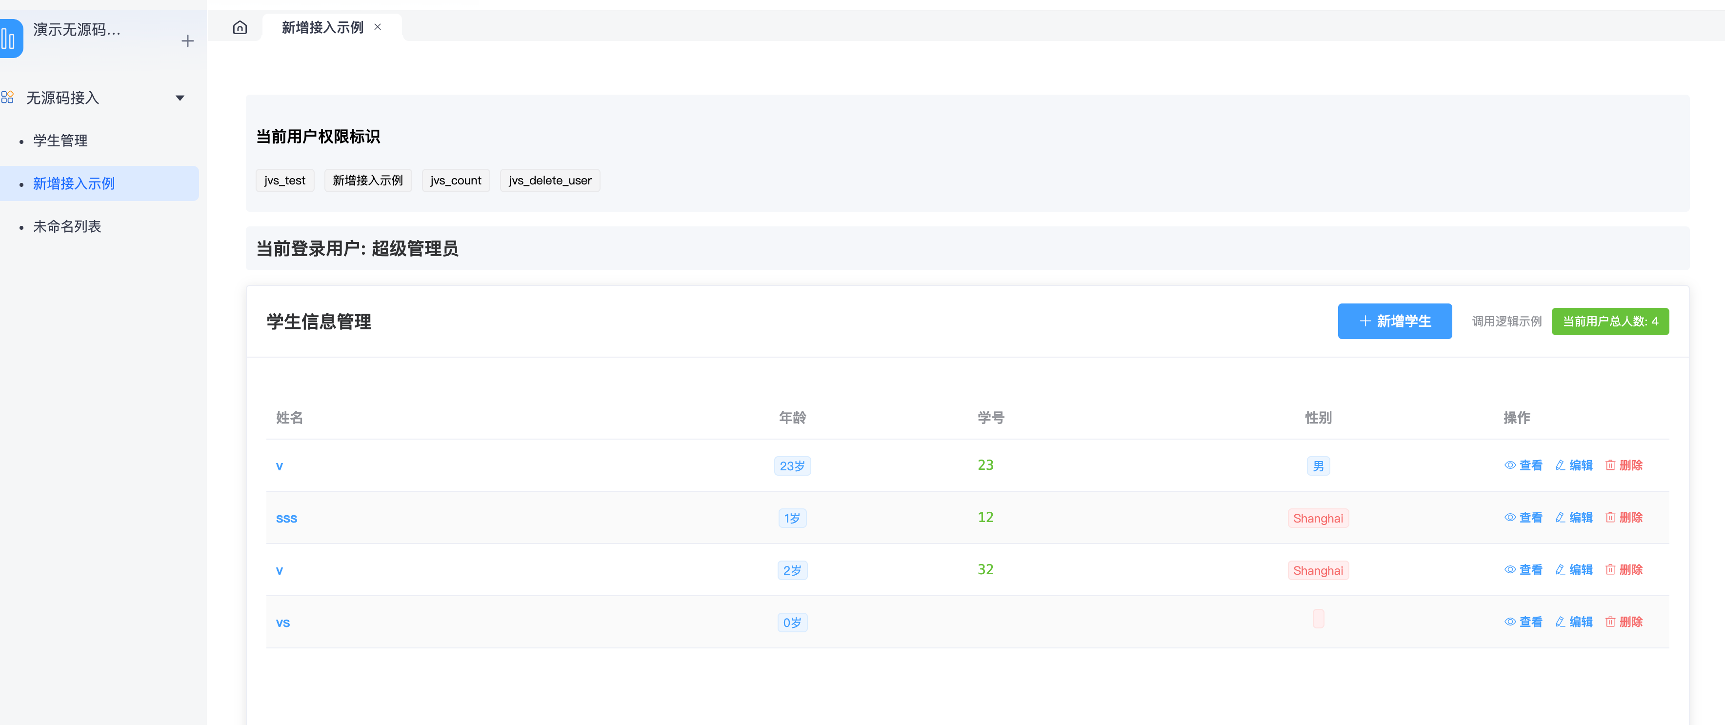
Task: Click the eye view icon in row sss
Action: click(1509, 518)
